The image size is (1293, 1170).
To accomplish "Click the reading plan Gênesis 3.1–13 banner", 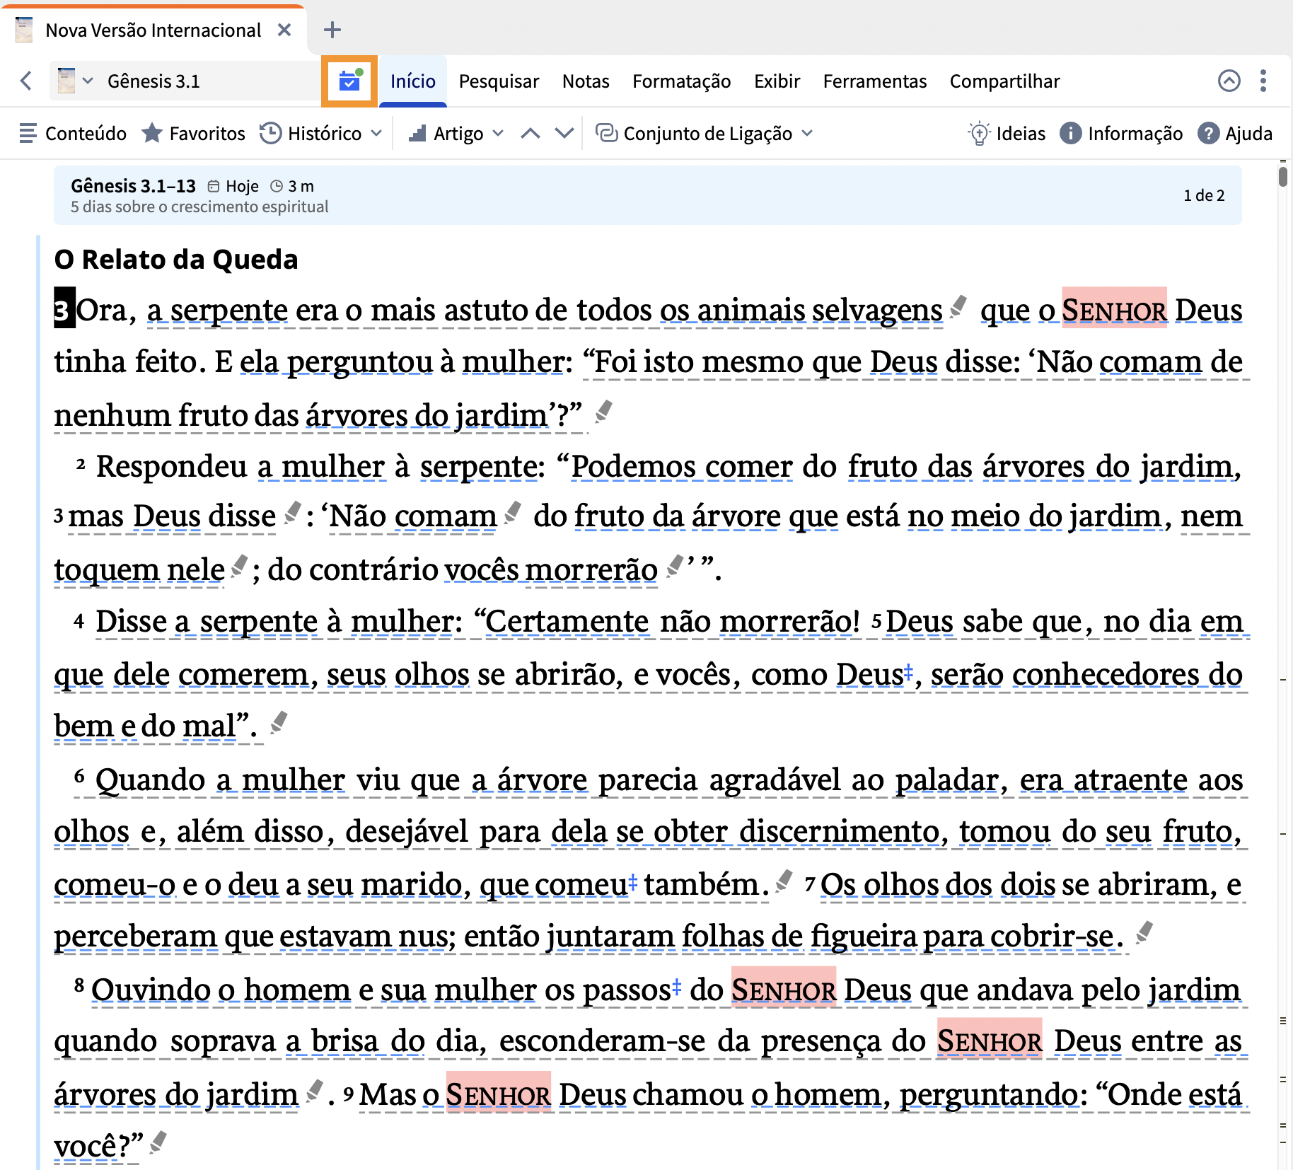I will point(648,196).
